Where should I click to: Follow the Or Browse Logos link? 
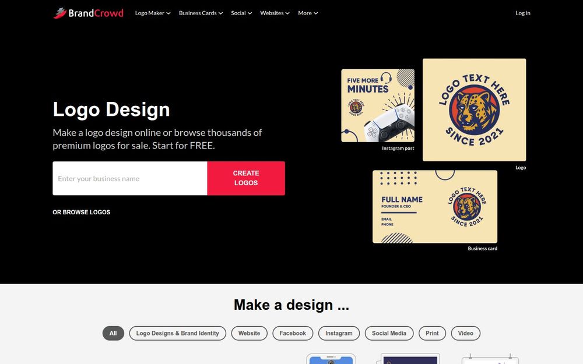(82, 212)
